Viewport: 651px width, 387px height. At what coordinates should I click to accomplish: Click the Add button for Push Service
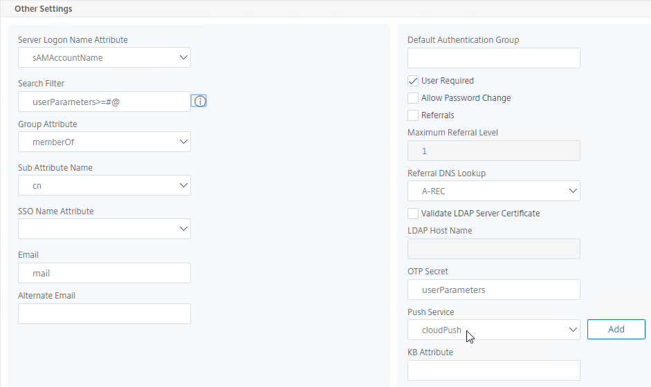click(616, 330)
